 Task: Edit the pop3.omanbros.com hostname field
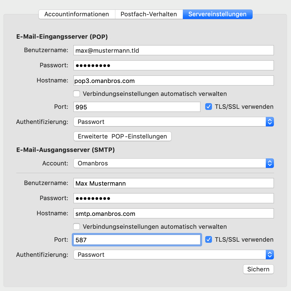point(173,81)
